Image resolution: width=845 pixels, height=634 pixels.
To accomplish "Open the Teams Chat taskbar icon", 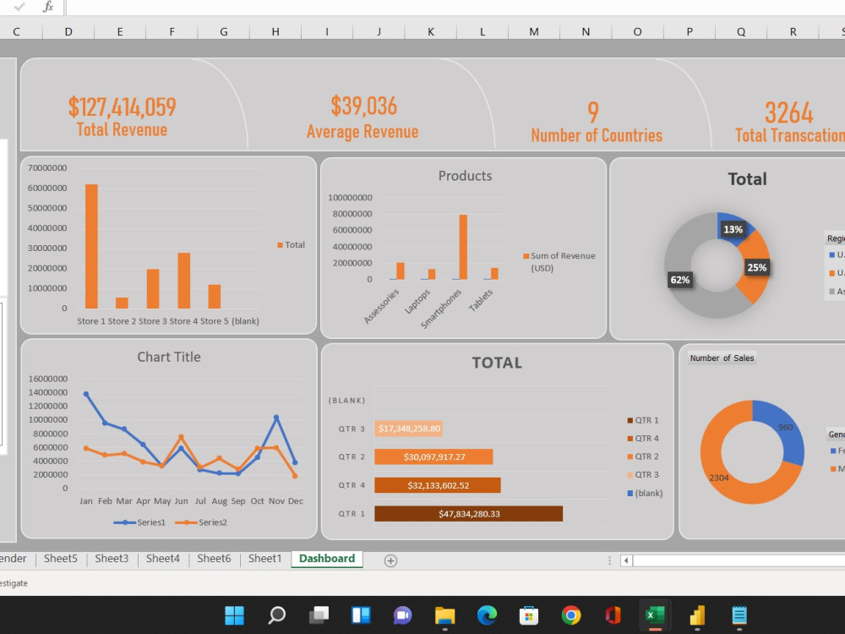I will point(402,615).
